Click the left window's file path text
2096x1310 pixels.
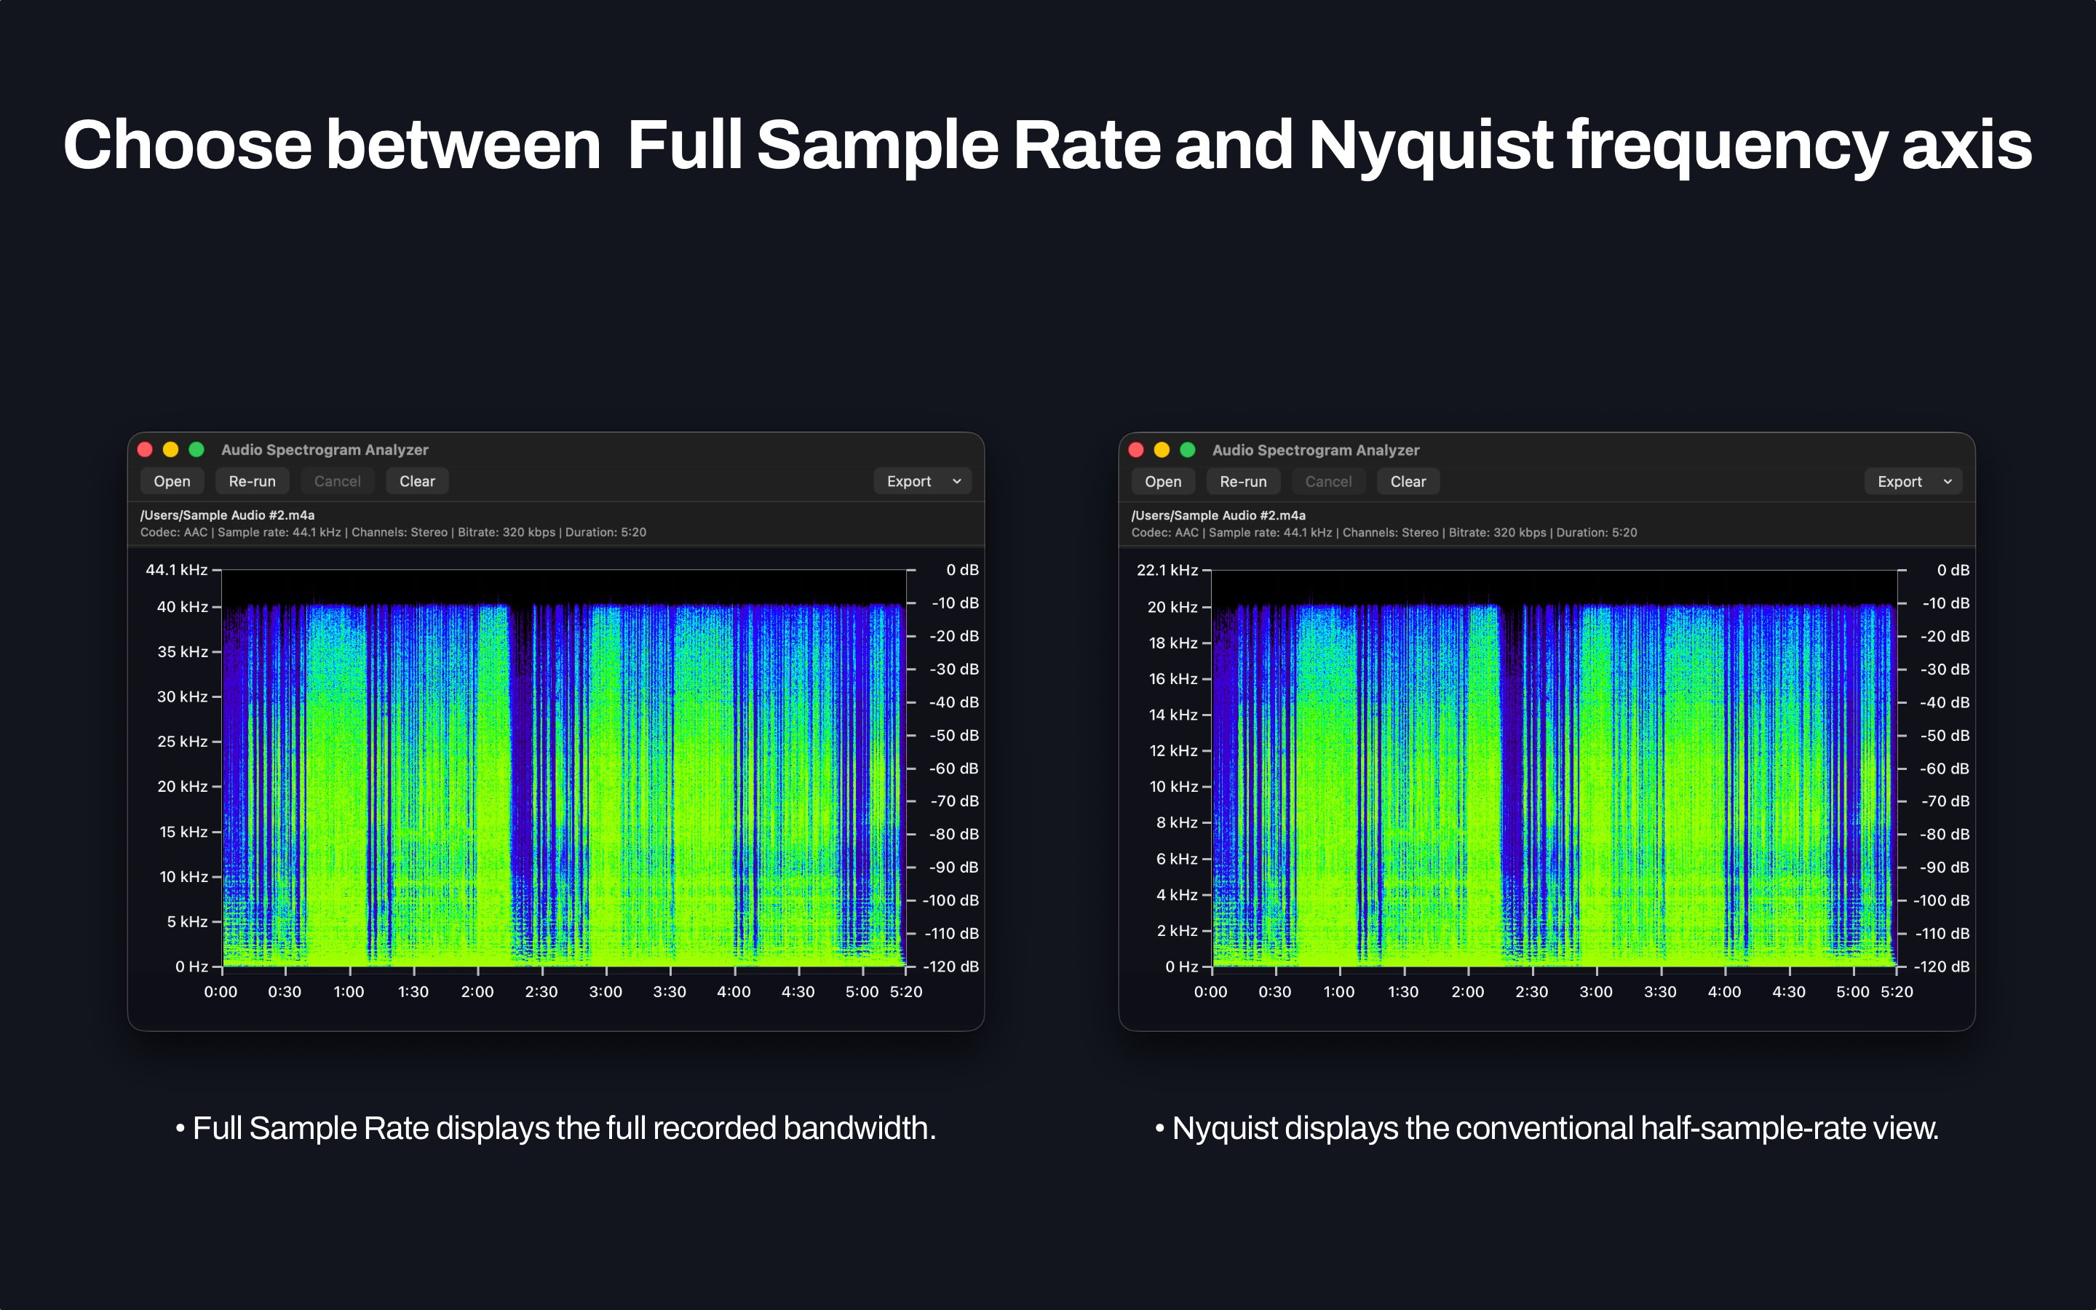(227, 515)
